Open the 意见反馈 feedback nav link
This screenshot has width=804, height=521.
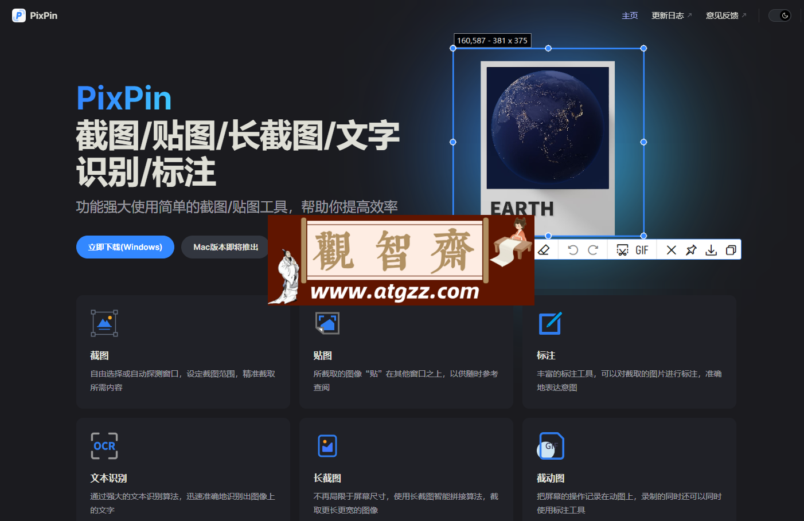[726, 15]
